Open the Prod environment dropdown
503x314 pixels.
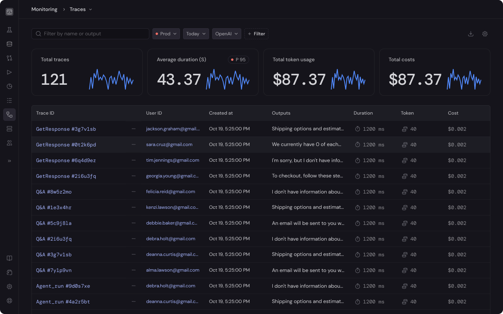coord(166,34)
